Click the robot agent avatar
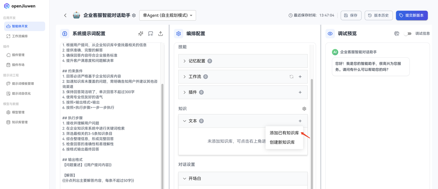Viewport: 438px width, 189px height. (77, 15)
